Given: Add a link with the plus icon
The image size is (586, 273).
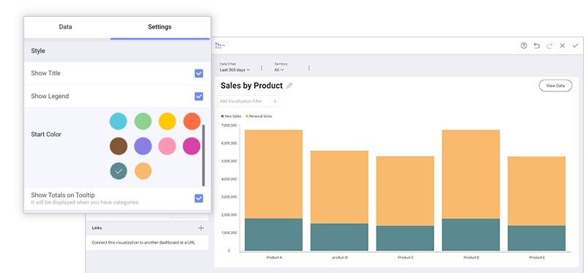Looking at the screenshot, I should 201,228.
